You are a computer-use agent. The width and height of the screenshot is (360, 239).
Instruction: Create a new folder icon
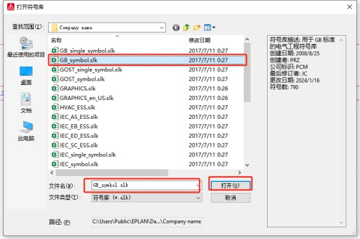(197, 28)
